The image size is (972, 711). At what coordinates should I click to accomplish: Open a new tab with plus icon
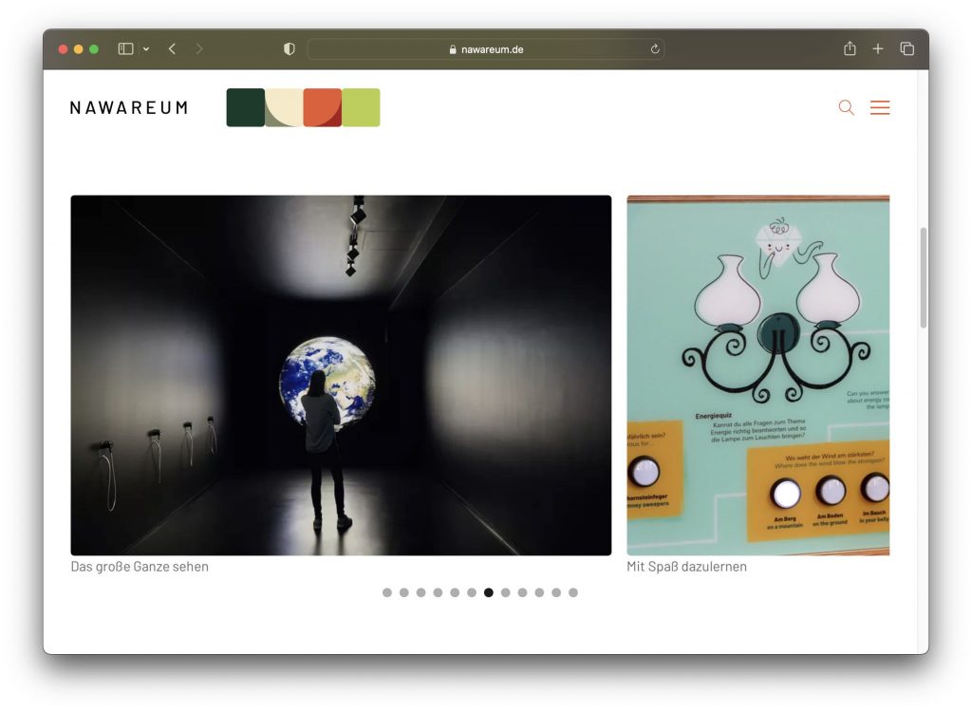(878, 49)
